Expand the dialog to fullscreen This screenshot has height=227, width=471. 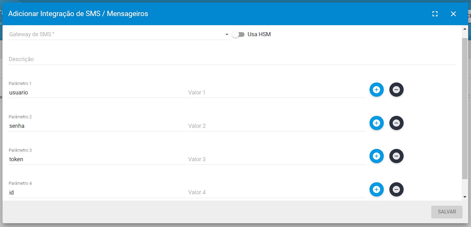[x=435, y=14]
